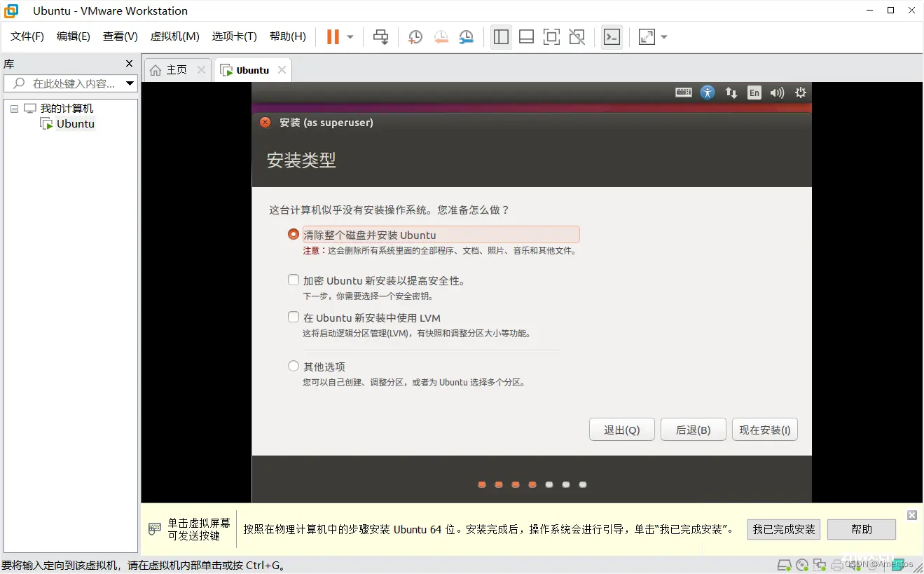Select Ubuntu VM in library tree
The width and height of the screenshot is (924, 574).
(x=76, y=124)
